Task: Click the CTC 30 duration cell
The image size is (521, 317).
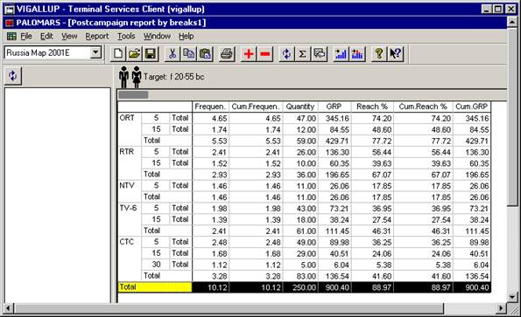Action: [x=156, y=265]
